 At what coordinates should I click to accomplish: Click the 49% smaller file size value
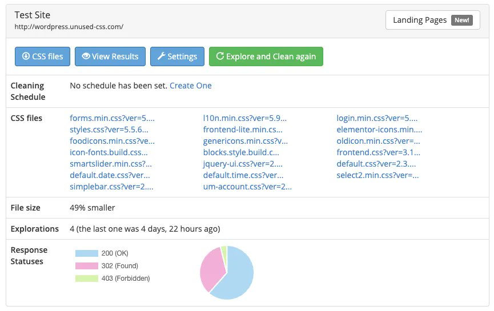tap(93, 208)
